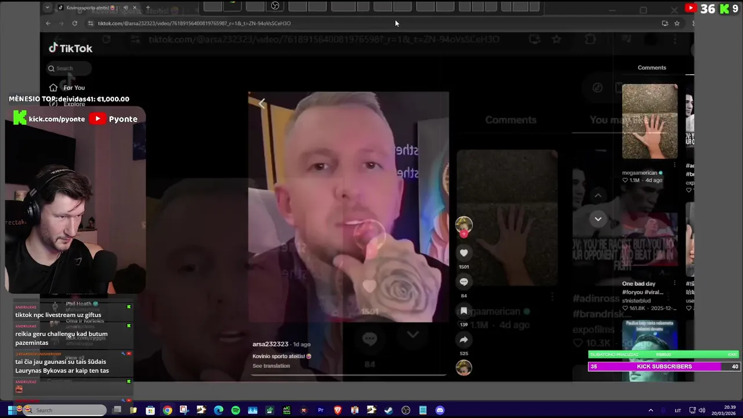This screenshot has height=418, width=743.
Task: Click the TikTok logo
Action: (x=71, y=48)
